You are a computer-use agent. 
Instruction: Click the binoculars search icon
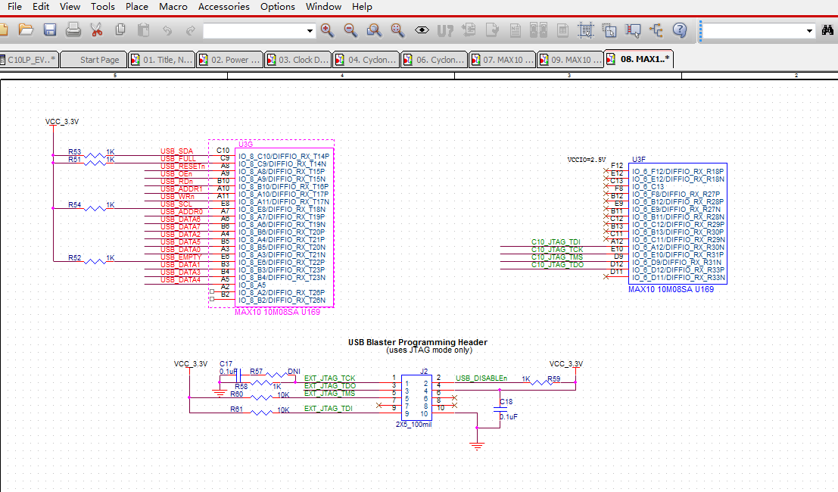[x=828, y=30]
